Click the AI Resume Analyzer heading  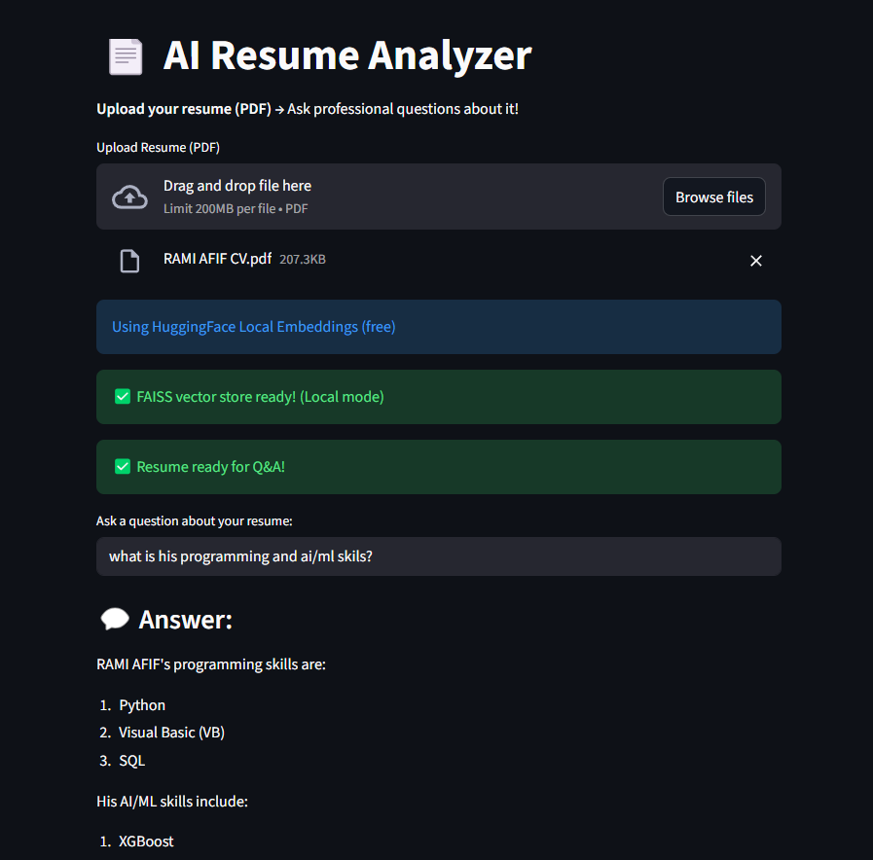347,55
